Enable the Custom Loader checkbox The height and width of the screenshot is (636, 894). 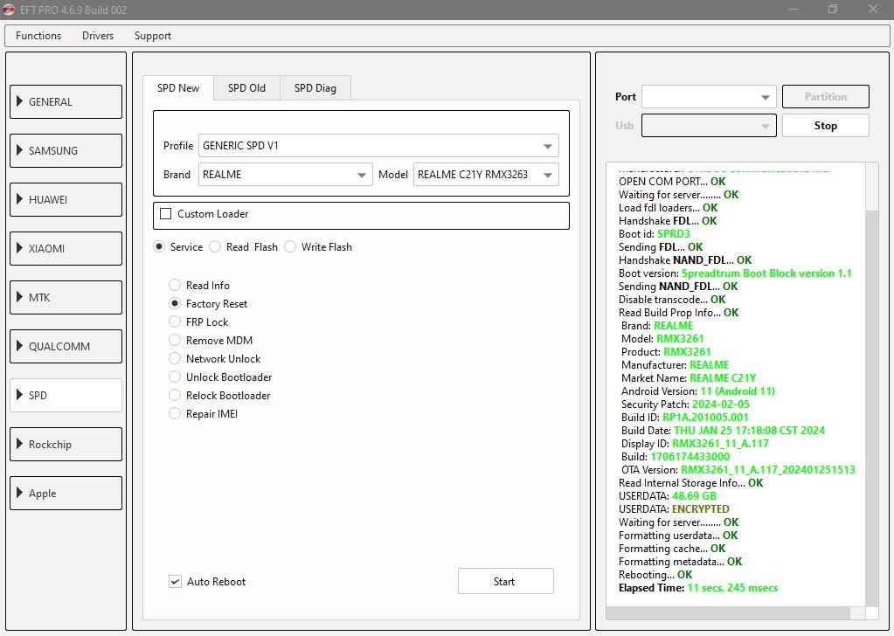166,214
